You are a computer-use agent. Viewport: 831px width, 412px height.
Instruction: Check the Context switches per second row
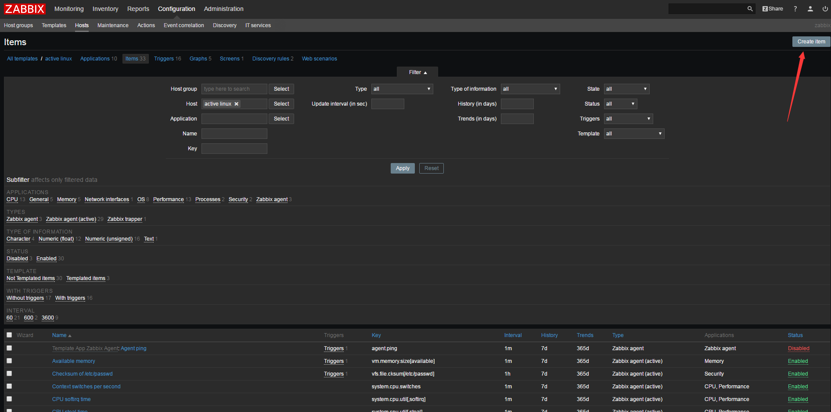click(x=9, y=386)
